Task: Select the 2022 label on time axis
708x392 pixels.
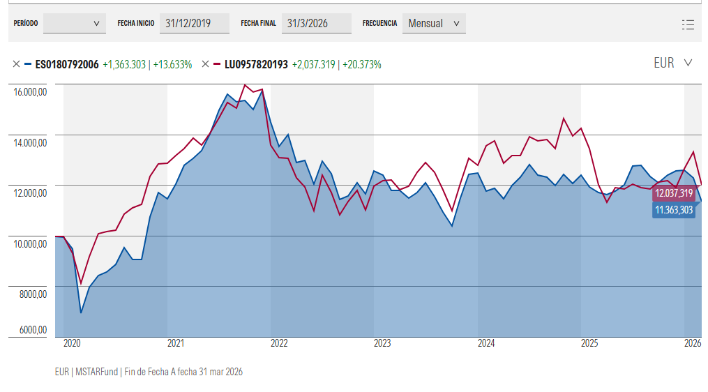Action: (279, 343)
